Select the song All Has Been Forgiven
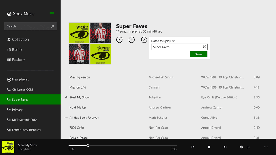 click(84, 118)
